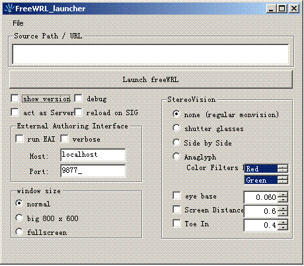304x266 pixels.
Task: Click the window size group label
Action: 38,191
